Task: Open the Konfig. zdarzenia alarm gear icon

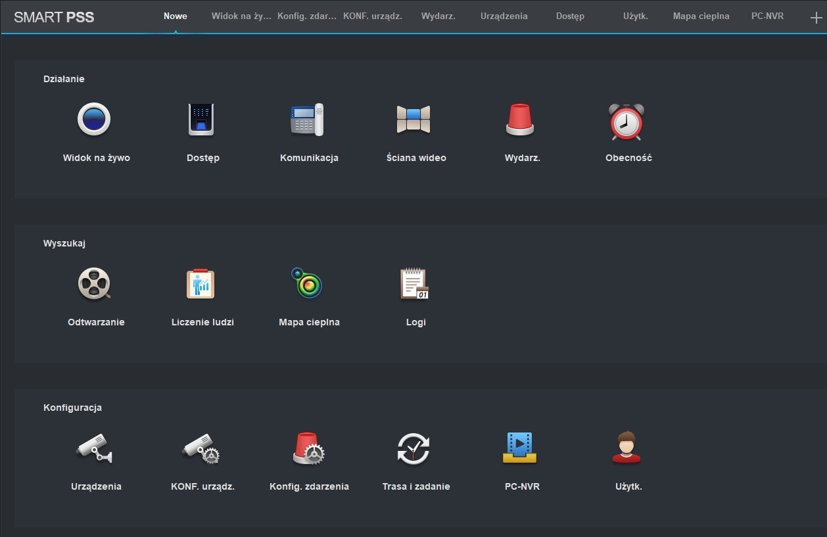Action: point(308,448)
